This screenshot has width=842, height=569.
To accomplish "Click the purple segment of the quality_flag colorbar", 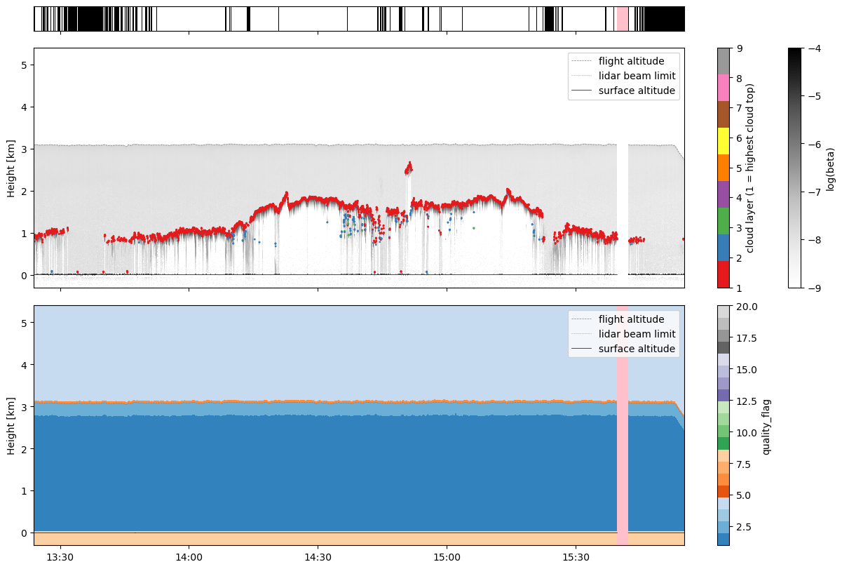I will tap(723, 377).
